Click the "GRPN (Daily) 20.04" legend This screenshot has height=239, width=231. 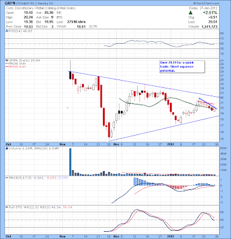coord(24,60)
